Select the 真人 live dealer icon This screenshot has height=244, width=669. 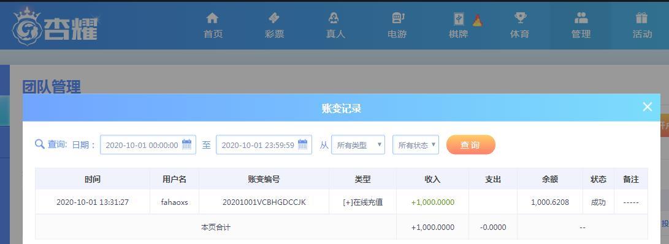tap(334, 18)
